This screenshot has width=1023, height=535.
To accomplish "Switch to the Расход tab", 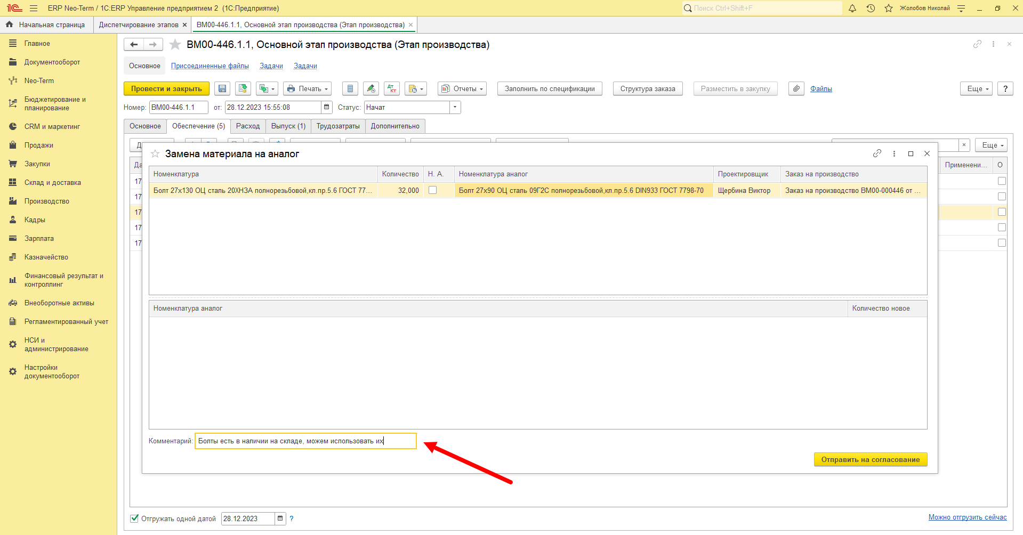I will 248,126.
